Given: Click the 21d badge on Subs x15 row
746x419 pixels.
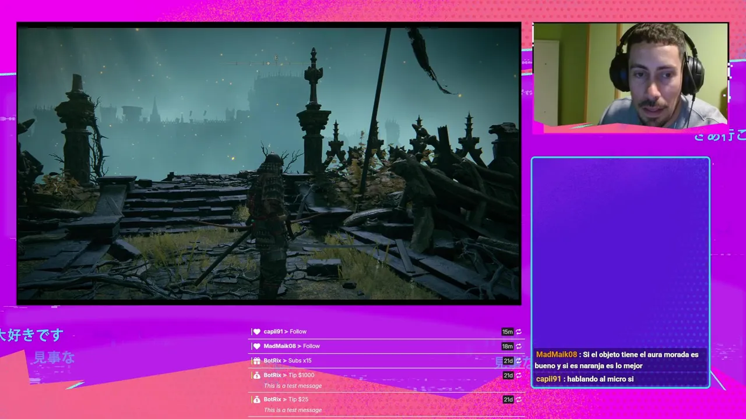Looking at the screenshot, I should [x=508, y=361].
